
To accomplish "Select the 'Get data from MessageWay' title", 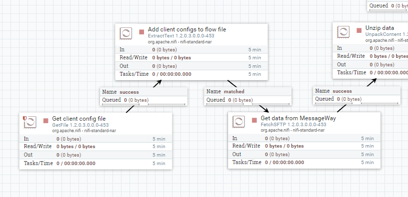I will (298, 118).
